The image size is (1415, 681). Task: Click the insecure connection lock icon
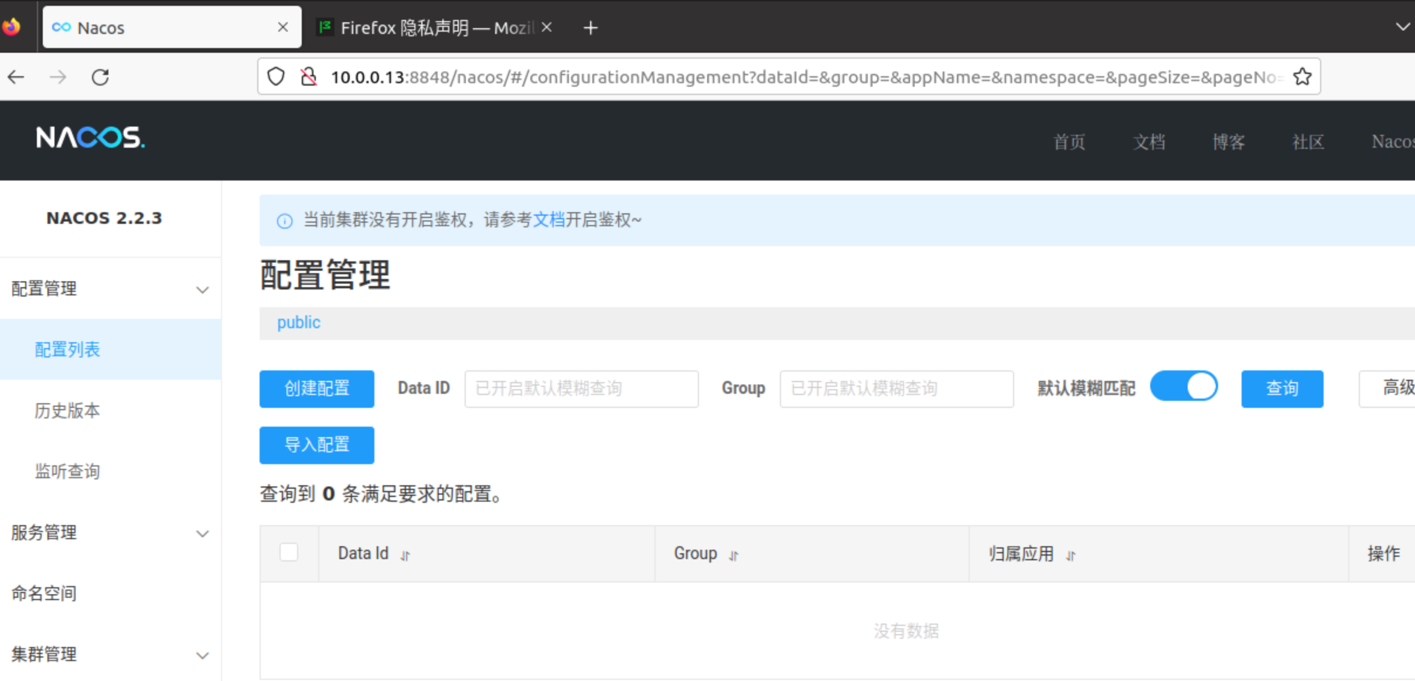pyautogui.click(x=308, y=77)
